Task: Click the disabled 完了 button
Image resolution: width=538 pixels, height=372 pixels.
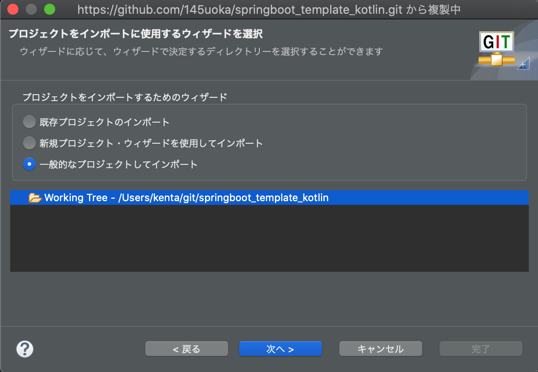Action: 481,348
